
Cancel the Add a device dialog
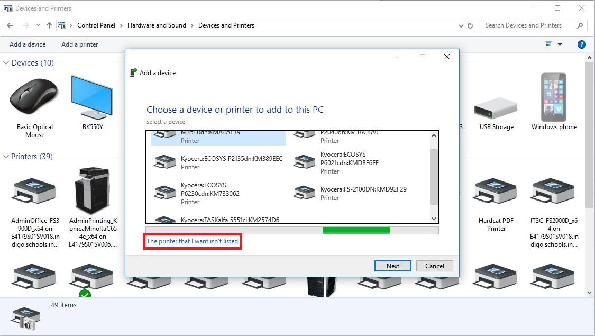pos(435,266)
